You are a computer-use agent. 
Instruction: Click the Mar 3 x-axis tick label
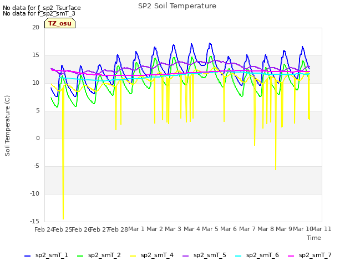(x=173, y=229)
